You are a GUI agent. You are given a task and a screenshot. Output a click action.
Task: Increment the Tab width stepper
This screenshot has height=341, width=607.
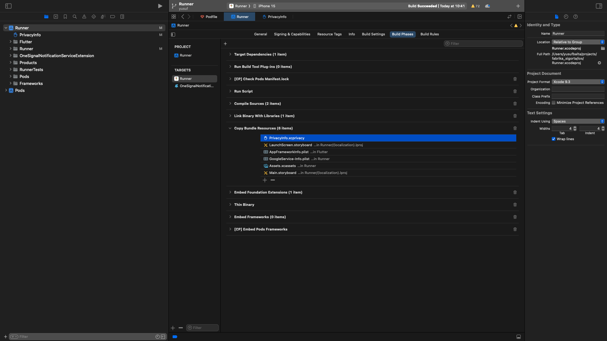[x=575, y=127]
